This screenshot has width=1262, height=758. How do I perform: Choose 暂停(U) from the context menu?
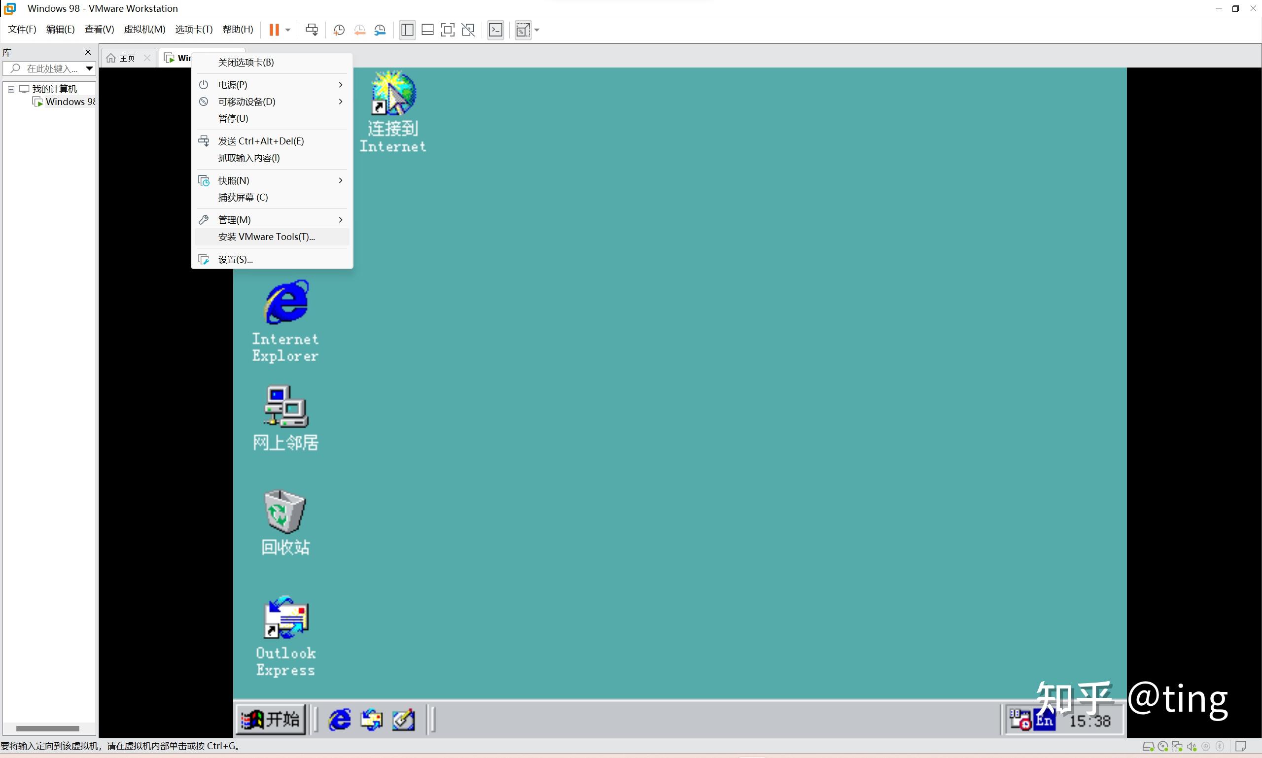click(272, 118)
